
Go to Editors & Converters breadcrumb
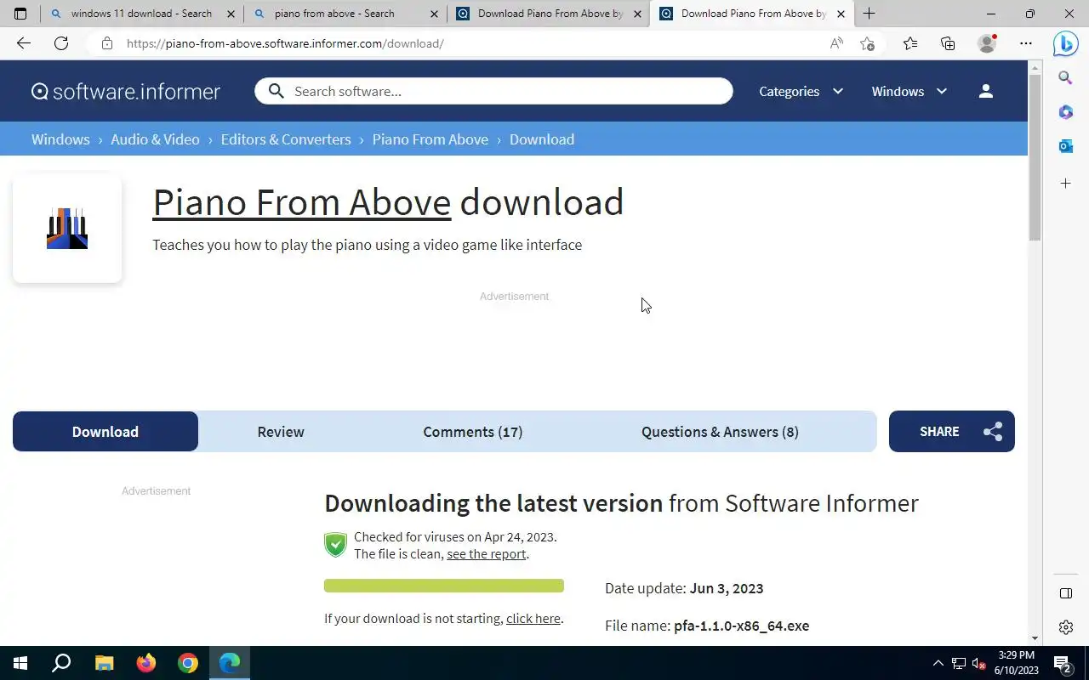click(x=286, y=139)
